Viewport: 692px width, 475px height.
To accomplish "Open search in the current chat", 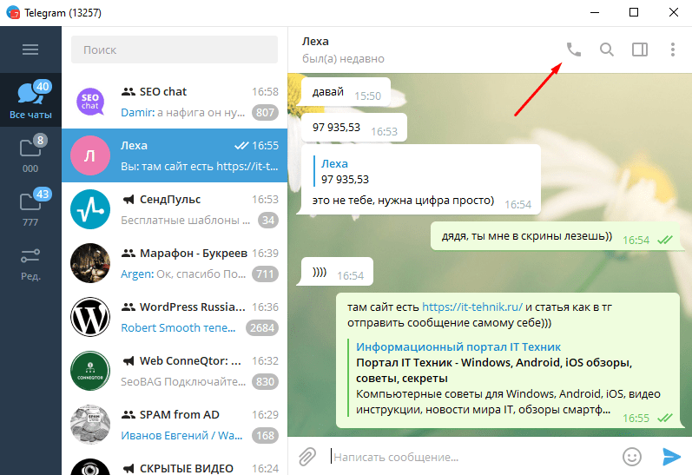I will (x=607, y=49).
